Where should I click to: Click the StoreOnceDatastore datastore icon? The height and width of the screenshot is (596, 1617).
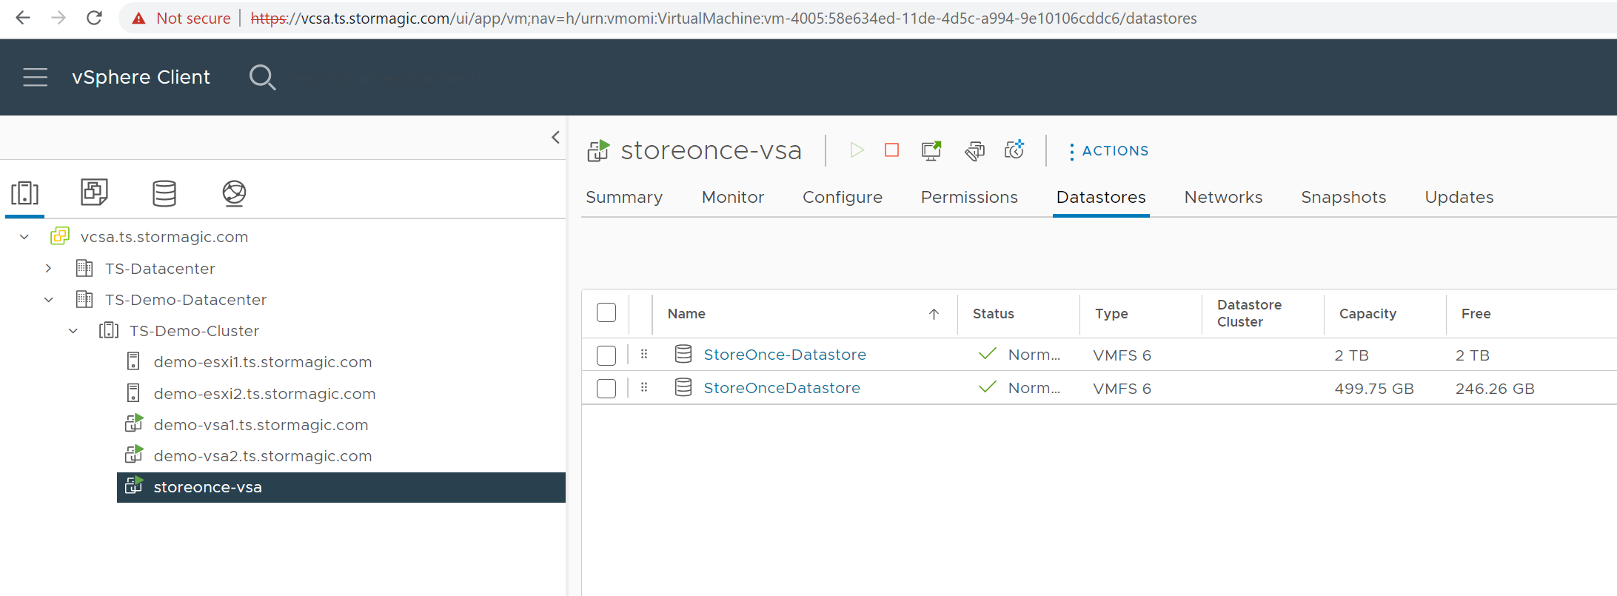click(683, 387)
